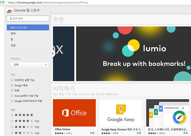Click the Google Keep Chrome 확장 프로그램 title

pyautogui.click(x=122, y=129)
